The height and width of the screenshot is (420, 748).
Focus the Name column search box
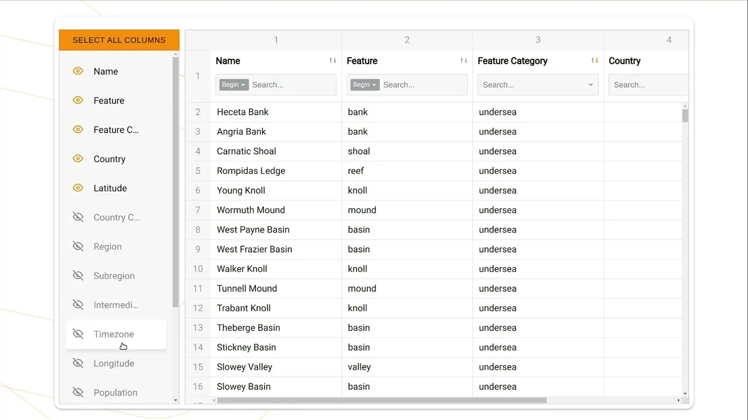click(x=292, y=85)
